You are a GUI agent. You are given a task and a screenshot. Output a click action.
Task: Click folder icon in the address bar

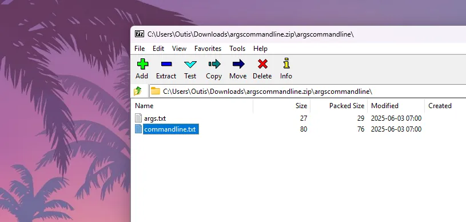click(156, 91)
